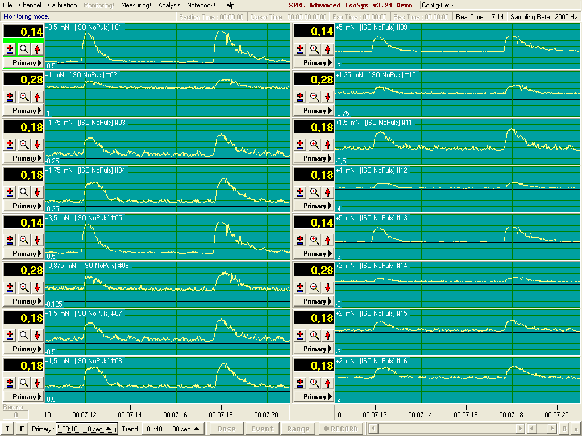582x436 pixels.
Task: Expand the Primary dropdown for channel #10
Action: tap(314, 111)
